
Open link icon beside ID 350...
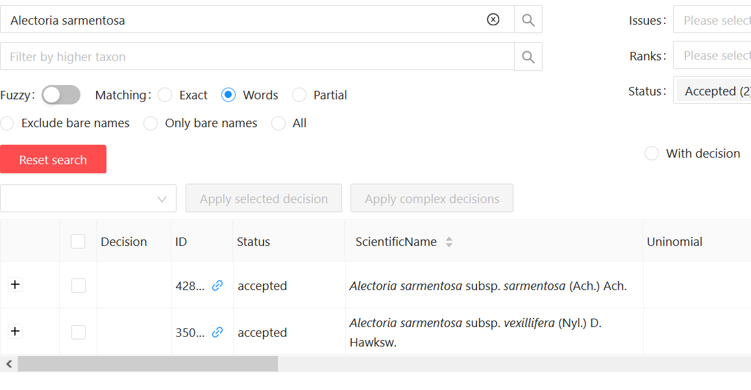pos(217,332)
